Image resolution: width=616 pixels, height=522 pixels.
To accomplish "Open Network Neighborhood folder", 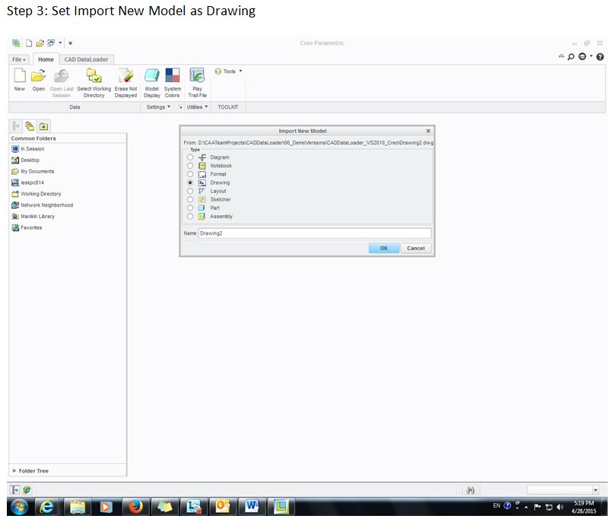I will point(43,205).
